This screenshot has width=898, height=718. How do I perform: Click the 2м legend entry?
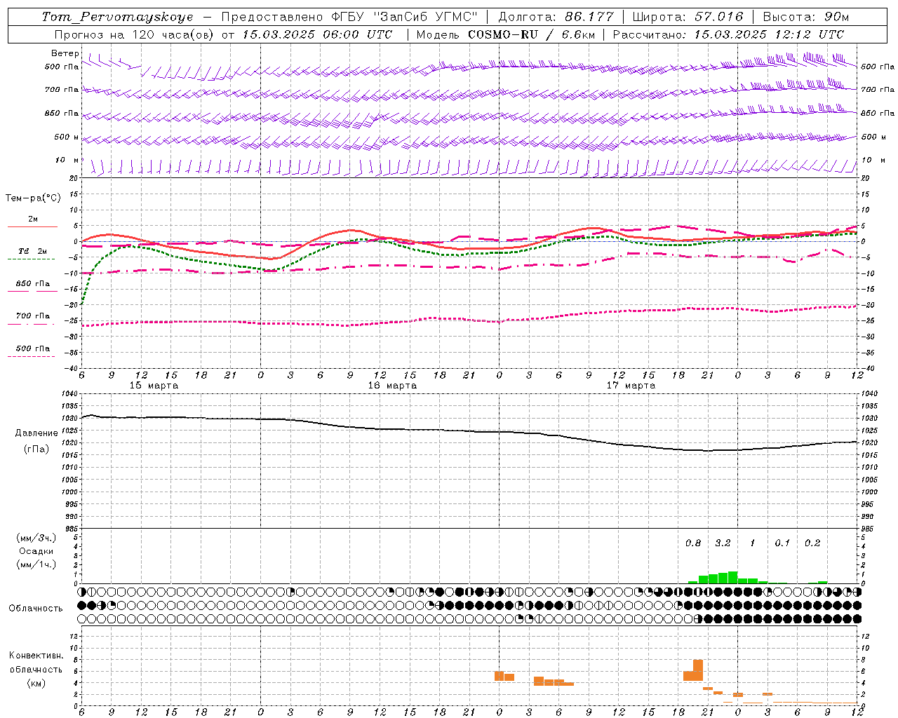33,219
